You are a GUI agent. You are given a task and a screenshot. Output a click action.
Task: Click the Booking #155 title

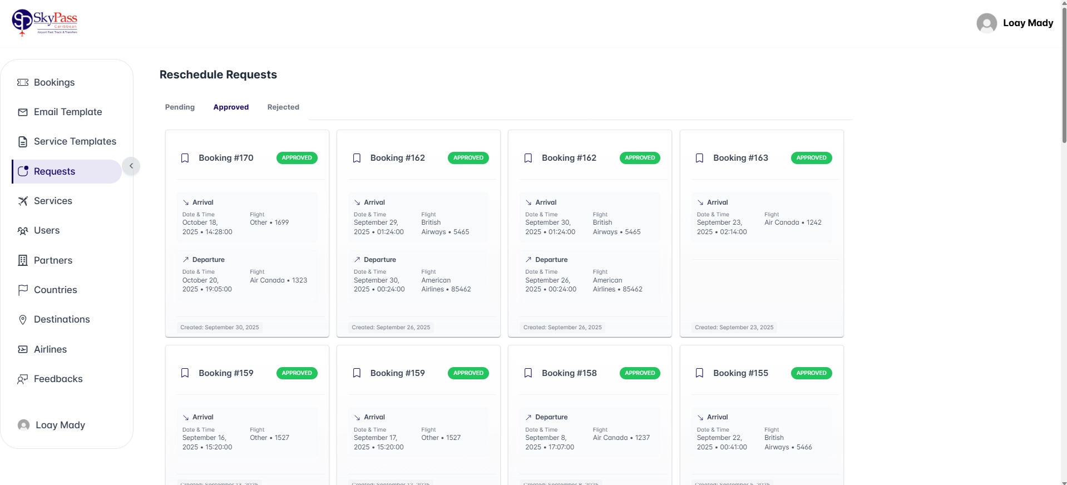point(740,373)
